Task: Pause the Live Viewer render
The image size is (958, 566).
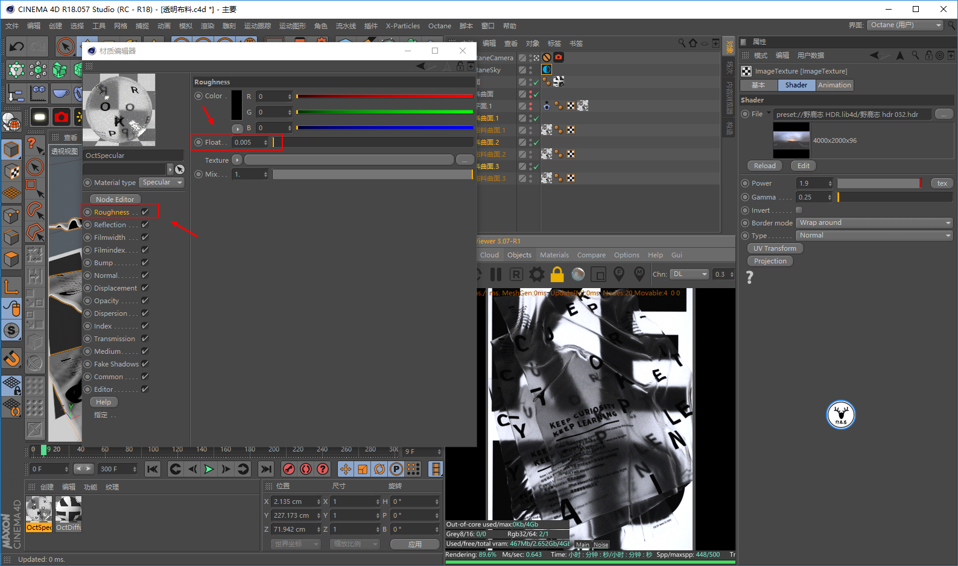Action: tap(496, 275)
